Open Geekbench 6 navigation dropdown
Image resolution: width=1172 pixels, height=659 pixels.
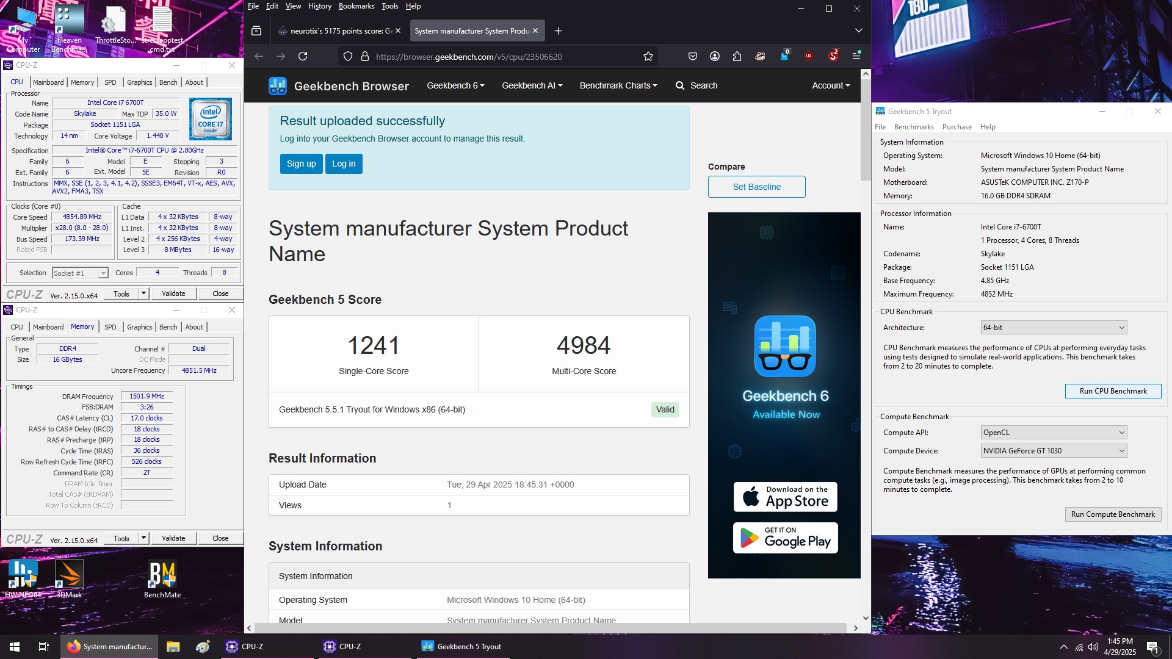[x=455, y=85]
